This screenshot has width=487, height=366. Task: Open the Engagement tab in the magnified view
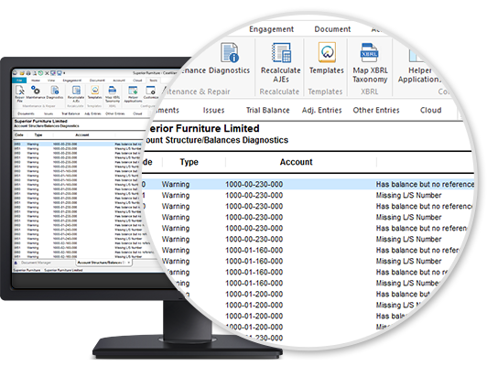click(x=272, y=29)
